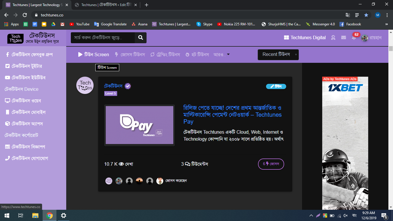393x221 pixels.
Task: Switch to the ট্রেন্ডিং টিউনস tab
Action: pyautogui.click(x=165, y=54)
